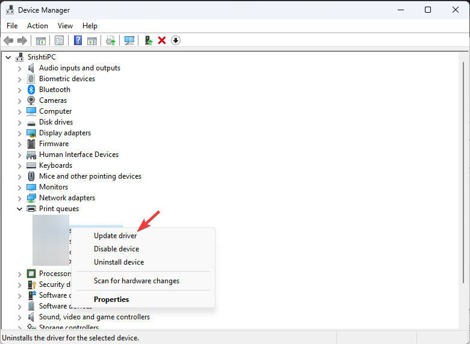470x344 pixels.
Task: Open the File menu
Action: pyautogui.click(x=12, y=26)
